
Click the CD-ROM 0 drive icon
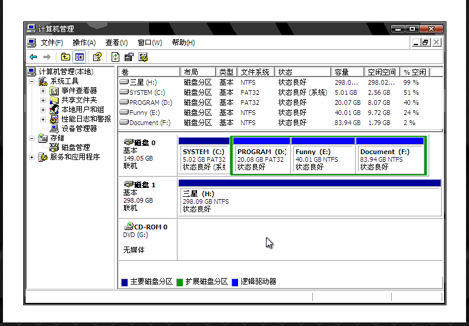click(128, 227)
